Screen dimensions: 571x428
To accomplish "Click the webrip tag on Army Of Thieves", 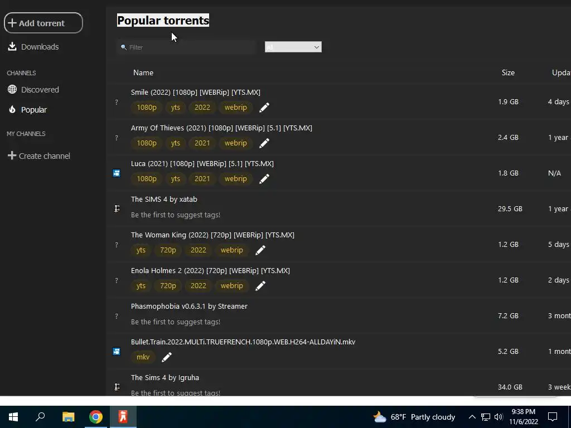I will [236, 143].
